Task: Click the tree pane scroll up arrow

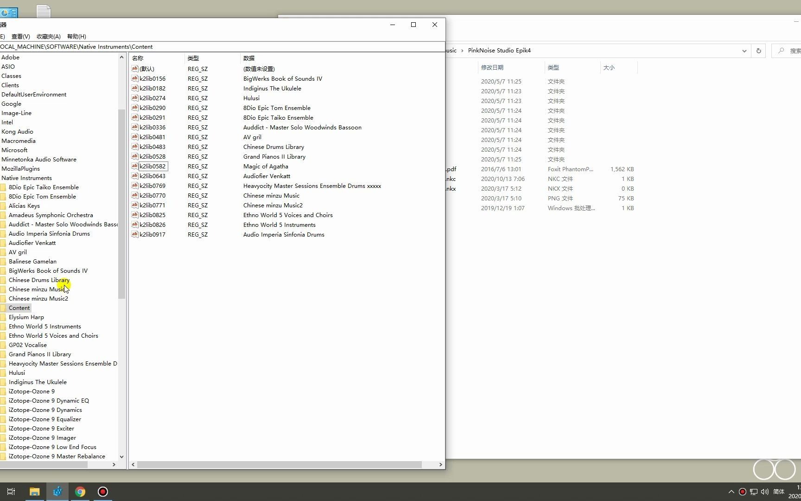Action: [121, 58]
